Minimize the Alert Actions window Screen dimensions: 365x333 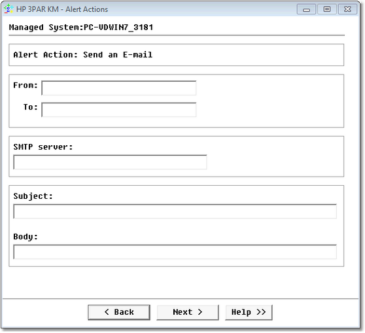[x=306, y=9]
